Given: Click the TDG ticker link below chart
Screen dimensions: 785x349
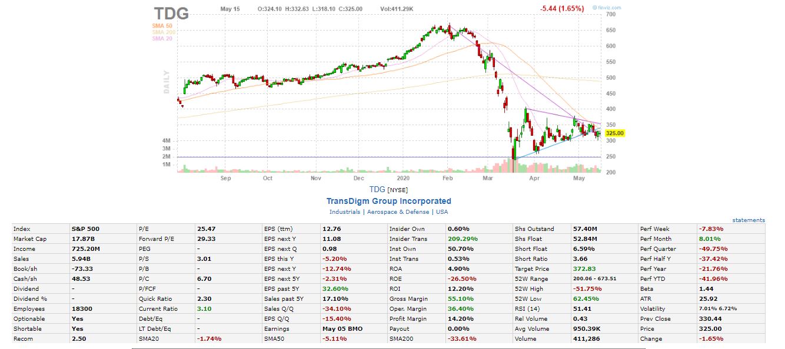Looking at the screenshot, I should (x=377, y=189).
